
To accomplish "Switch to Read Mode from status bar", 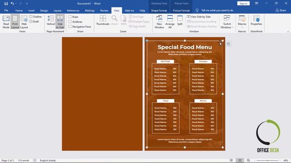I will tap(231, 160).
